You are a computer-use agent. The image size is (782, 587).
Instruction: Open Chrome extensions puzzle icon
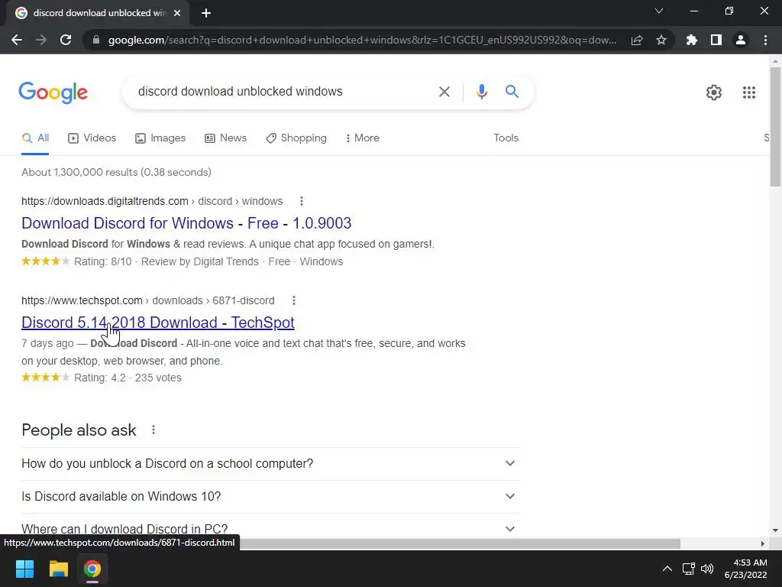(692, 40)
